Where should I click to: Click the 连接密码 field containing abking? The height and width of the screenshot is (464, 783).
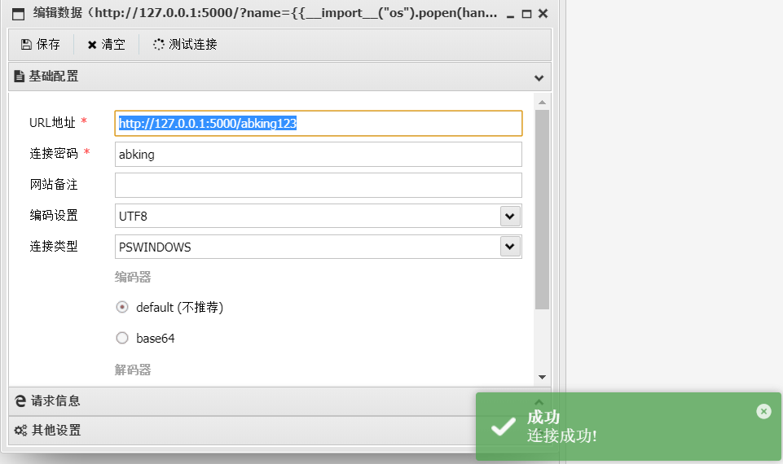[319, 155]
